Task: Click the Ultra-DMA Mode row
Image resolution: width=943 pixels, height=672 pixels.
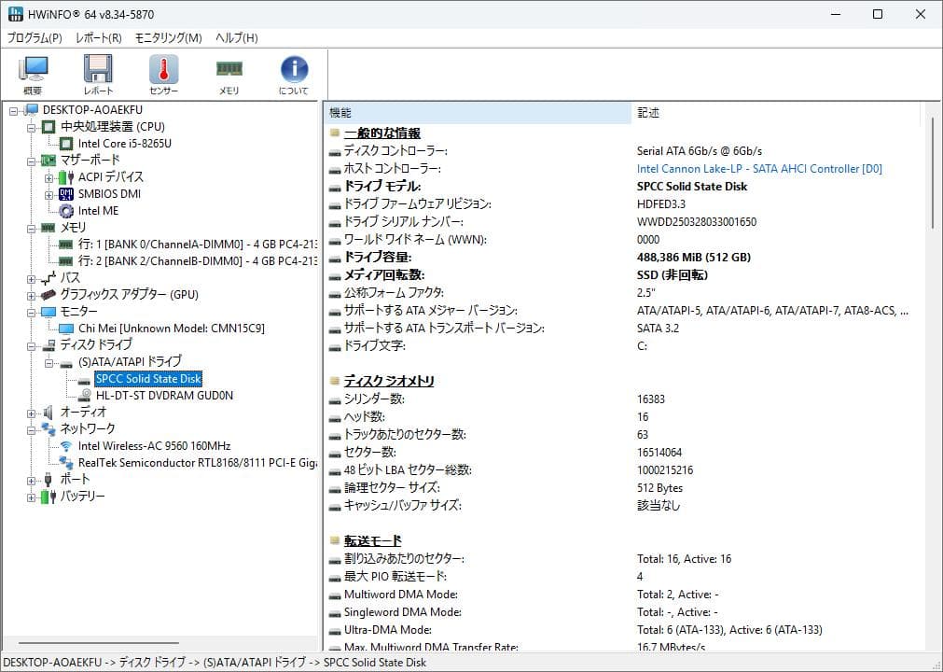Action: coord(622,630)
